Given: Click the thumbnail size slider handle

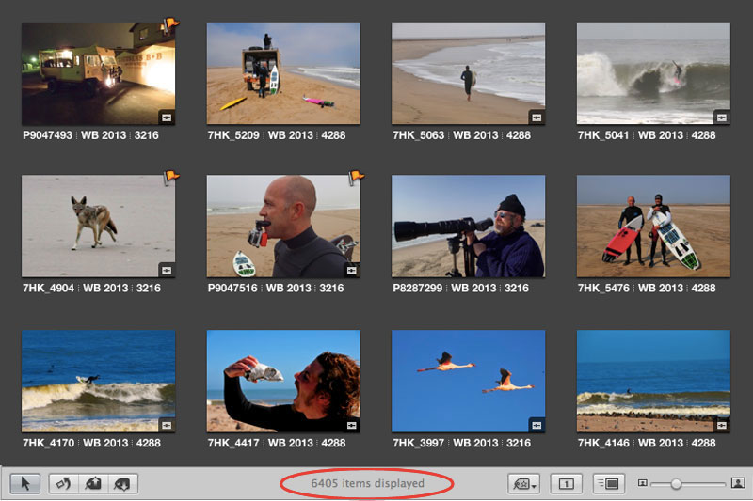Looking at the screenshot, I should (675, 484).
